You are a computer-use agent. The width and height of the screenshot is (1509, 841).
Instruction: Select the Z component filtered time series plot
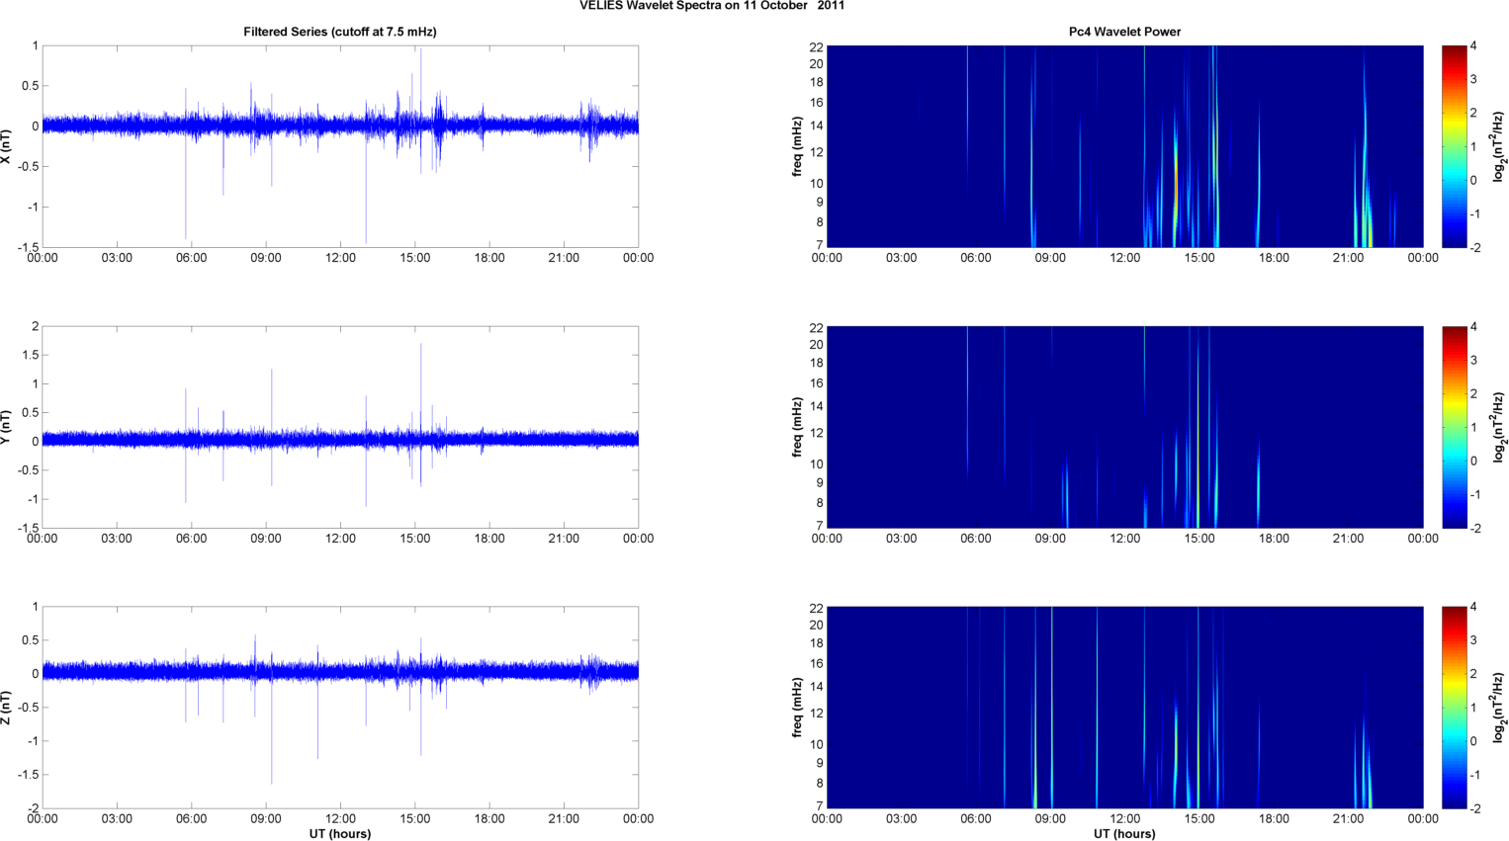coord(340,708)
